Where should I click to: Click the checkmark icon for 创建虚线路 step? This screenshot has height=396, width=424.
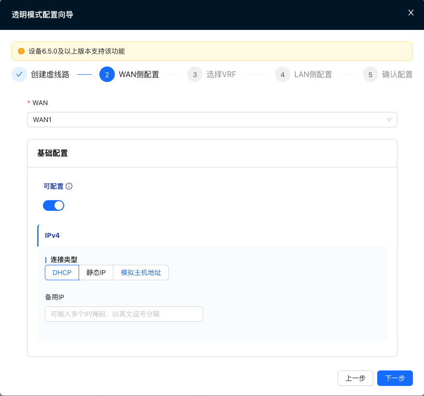click(19, 74)
